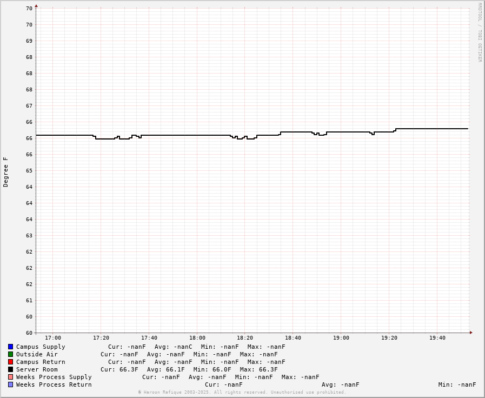485x398 pixels.
Task: Click the 18:00 time axis label
Action: point(197,338)
